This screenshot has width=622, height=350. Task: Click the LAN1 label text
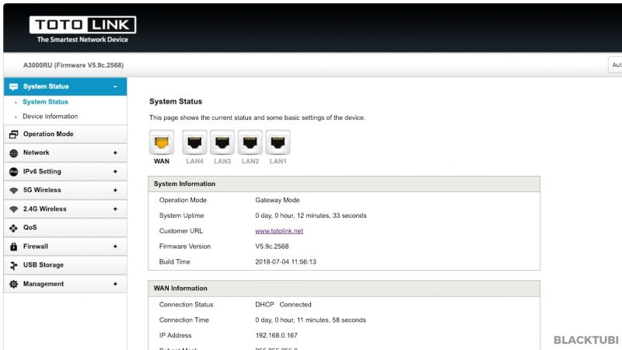tap(278, 162)
